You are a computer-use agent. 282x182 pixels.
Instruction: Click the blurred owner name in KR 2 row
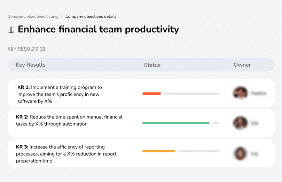tap(254, 123)
